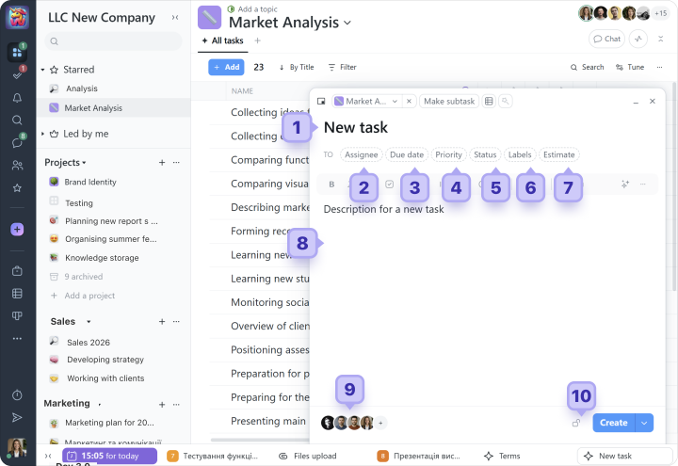Click the purple plus button in left rail
This screenshot has height=466, width=678.
coord(17,229)
